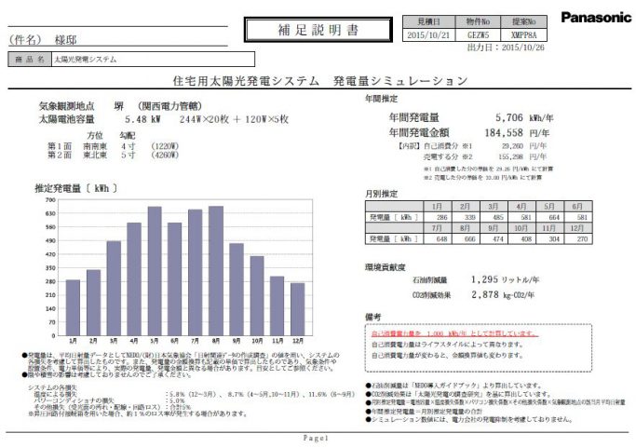Click the 備考 heading
The width and height of the screenshot is (636, 447).
tap(372, 318)
